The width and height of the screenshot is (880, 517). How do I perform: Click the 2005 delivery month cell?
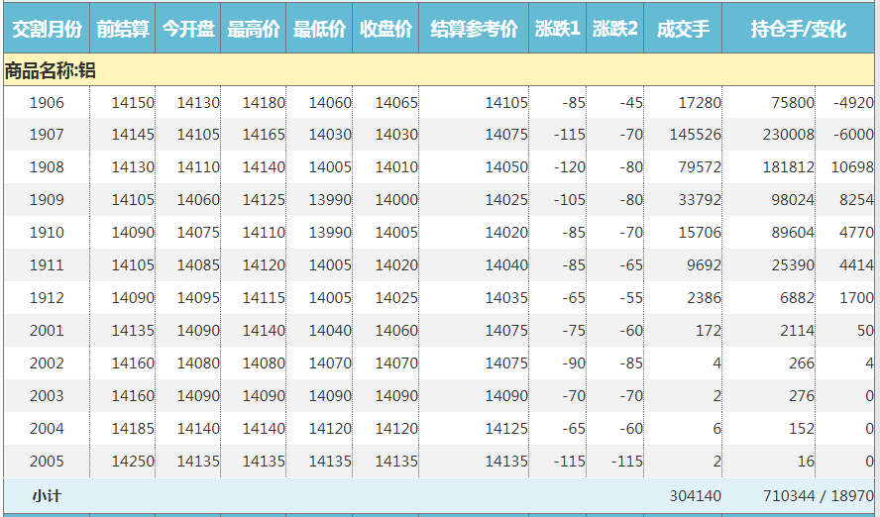point(47,462)
